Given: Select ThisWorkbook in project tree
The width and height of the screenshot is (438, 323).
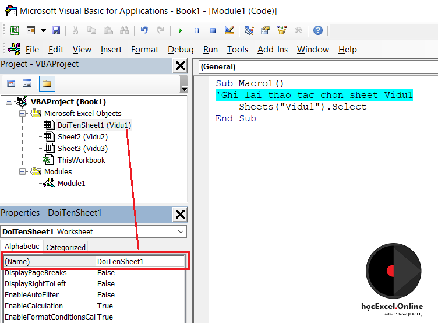Looking at the screenshot, I should pyautogui.click(x=82, y=160).
